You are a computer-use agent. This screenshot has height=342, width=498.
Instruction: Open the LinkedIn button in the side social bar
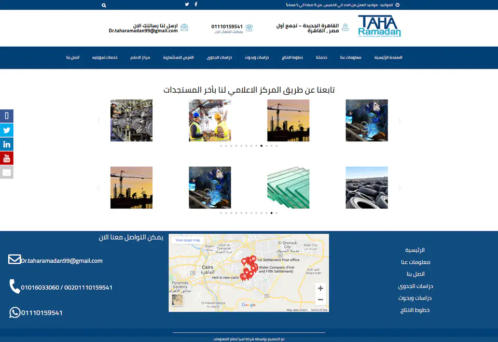(7, 145)
